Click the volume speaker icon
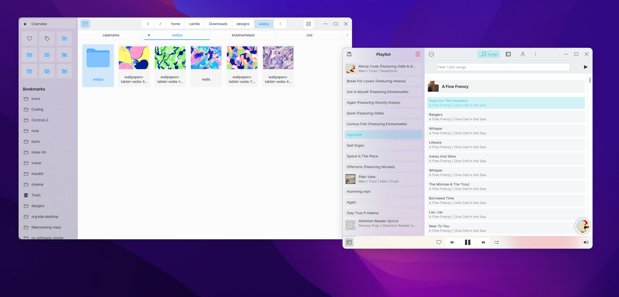This screenshot has width=619, height=297. 586,242
